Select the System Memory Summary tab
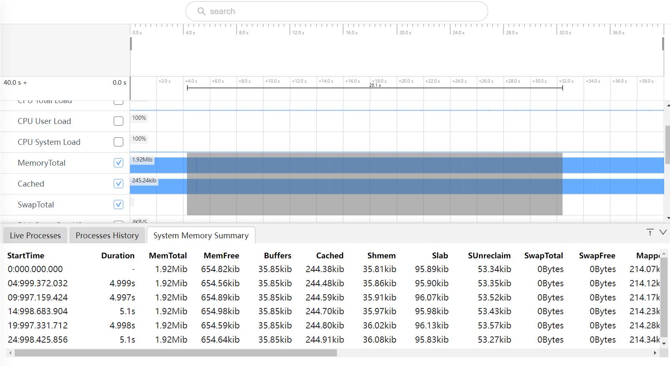Image resolution: width=670 pixels, height=366 pixels. (x=201, y=235)
